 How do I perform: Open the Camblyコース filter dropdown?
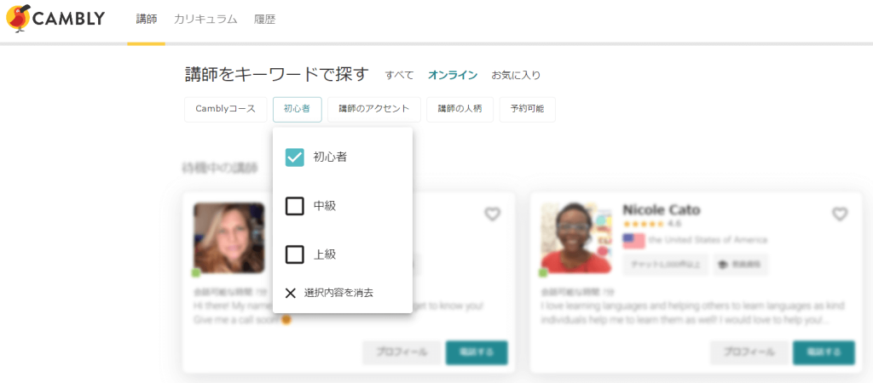(x=225, y=109)
